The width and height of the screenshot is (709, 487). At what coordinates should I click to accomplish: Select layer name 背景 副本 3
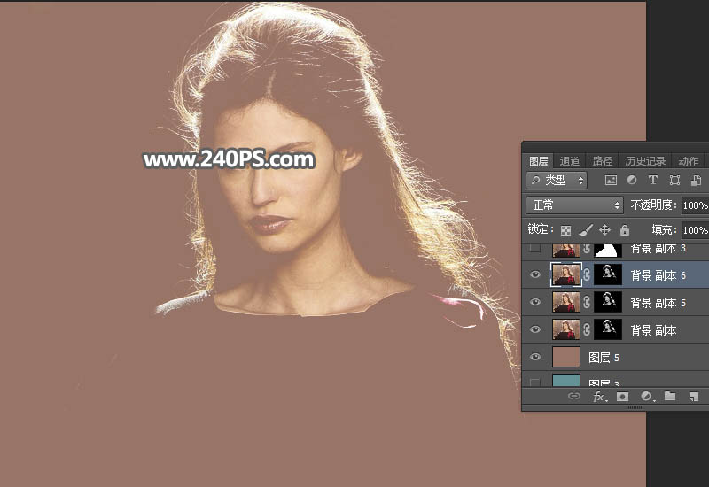(658, 249)
